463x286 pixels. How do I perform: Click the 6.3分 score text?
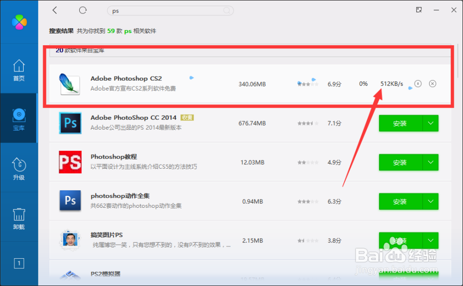[334, 202]
